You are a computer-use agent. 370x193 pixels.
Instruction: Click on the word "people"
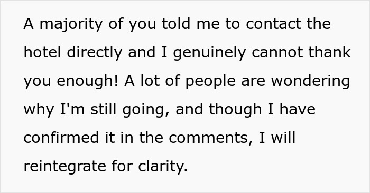click(210, 81)
